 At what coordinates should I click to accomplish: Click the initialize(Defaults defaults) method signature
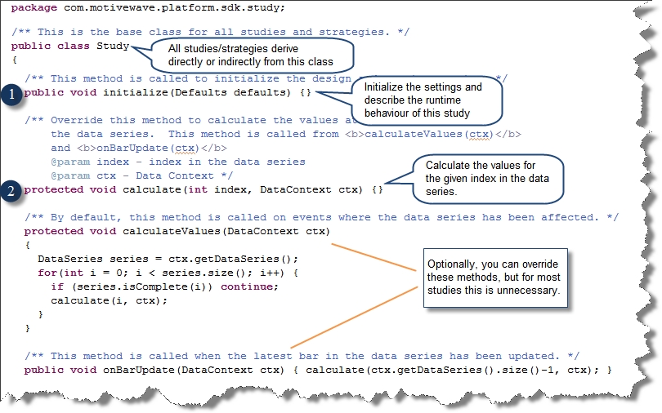[168, 92]
